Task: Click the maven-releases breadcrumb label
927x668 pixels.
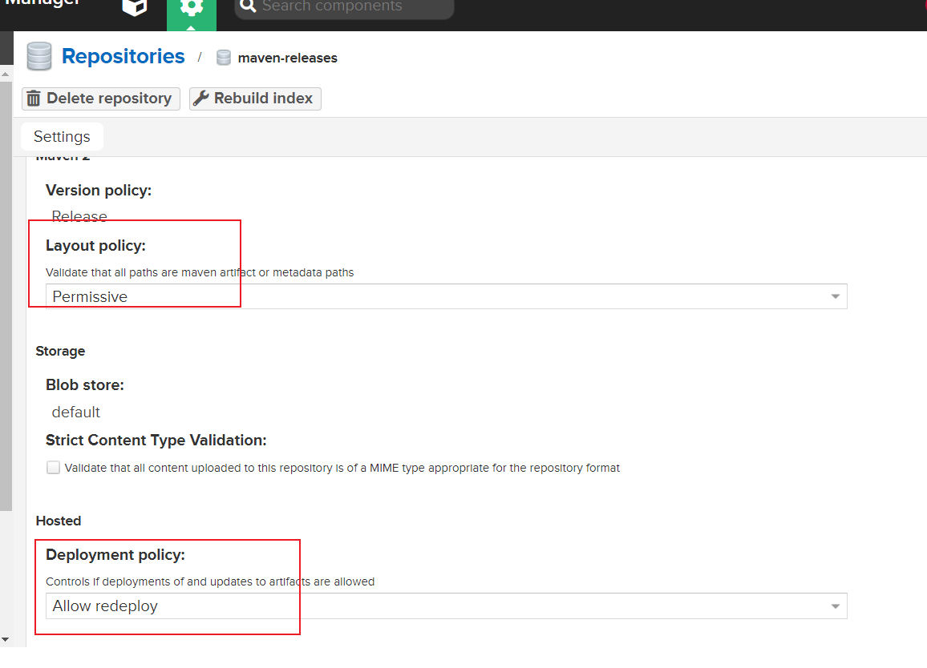Action: [287, 58]
